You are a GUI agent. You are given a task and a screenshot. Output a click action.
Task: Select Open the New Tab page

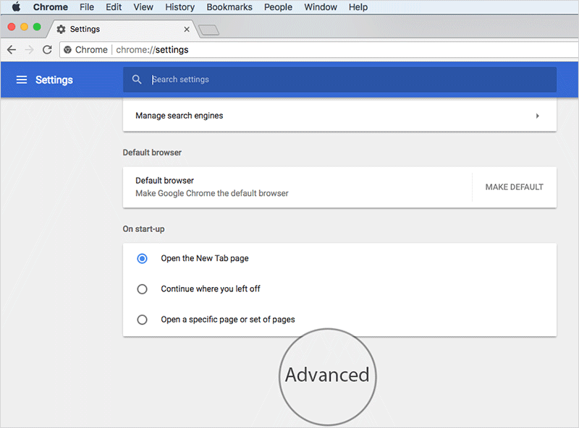(142, 258)
